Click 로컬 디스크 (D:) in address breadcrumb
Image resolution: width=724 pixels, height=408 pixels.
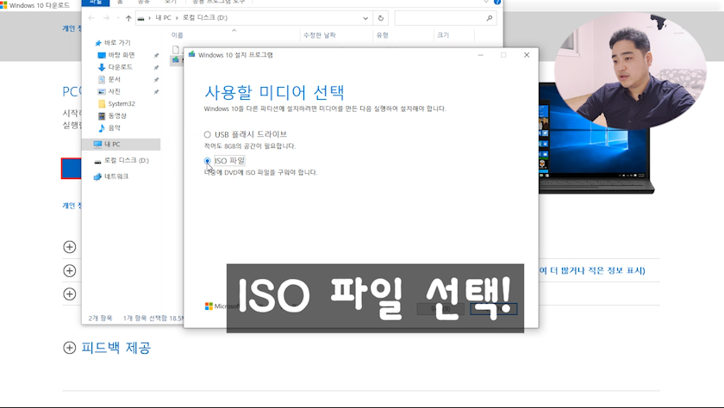coord(205,17)
